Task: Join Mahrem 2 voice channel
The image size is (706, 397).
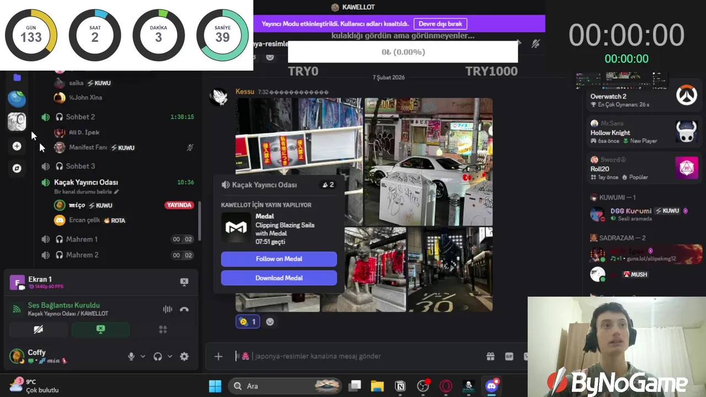Action: [82, 255]
